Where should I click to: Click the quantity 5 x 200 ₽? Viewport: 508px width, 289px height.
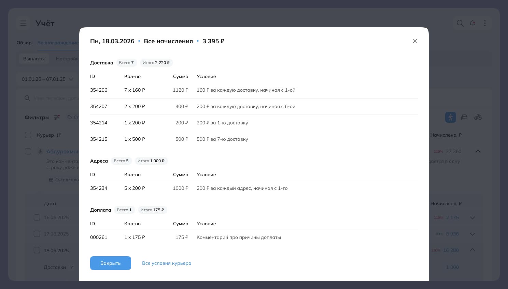135,188
